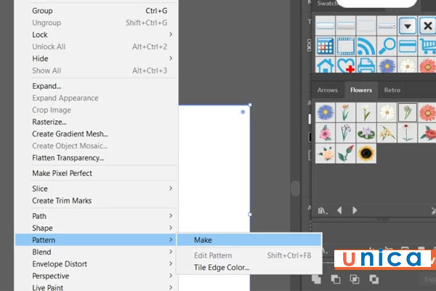The height and width of the screenshot is (291, 436).
Task: Select the magnifier search symbol
Action: point(387,47)
